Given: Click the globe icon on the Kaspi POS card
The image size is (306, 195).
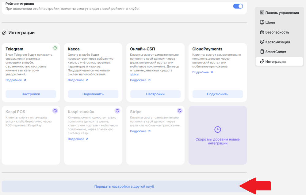Looking at the screenshot, I should (55, 111).
